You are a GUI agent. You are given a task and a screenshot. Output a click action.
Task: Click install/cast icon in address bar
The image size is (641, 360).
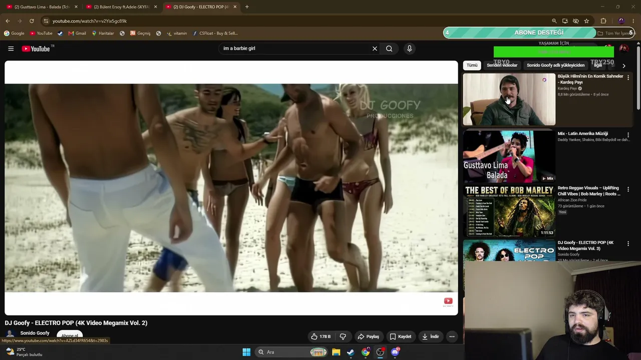tap(565, 21)
